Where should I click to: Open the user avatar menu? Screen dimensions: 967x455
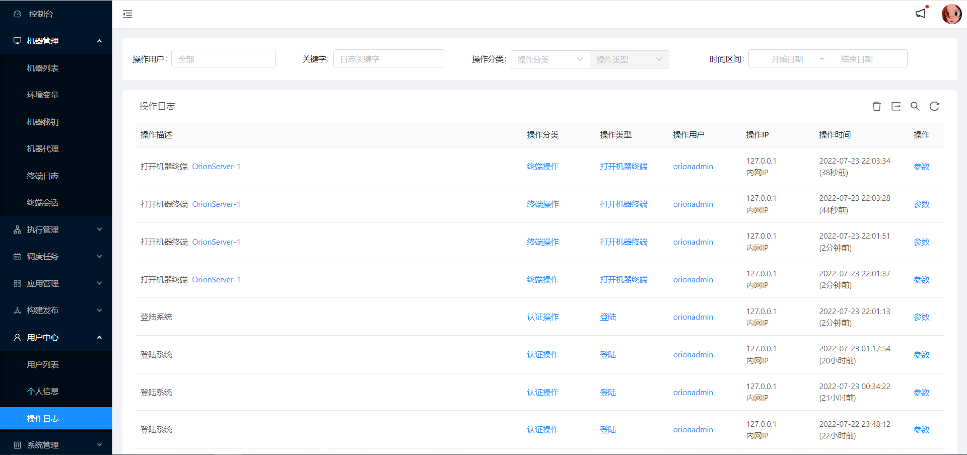[951, 14]
